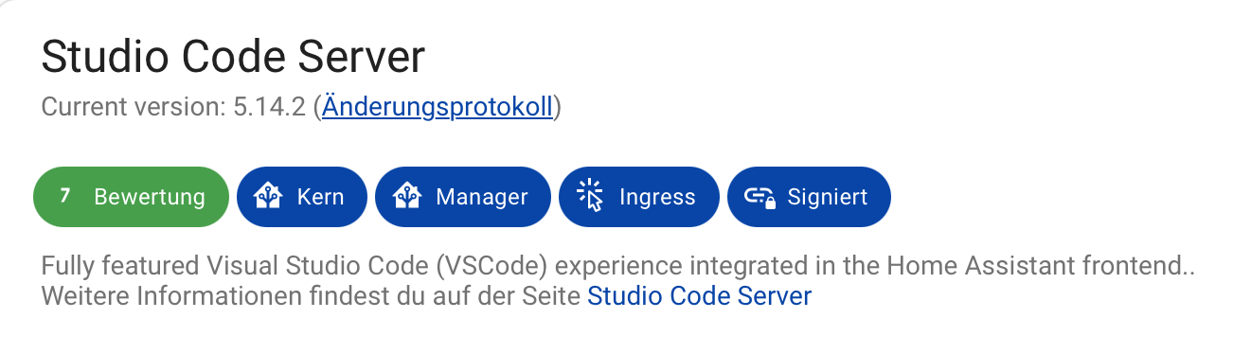This screenshot has width=1233, height=354.
Task: Click the version number 5.14.2
Action: (270, 107)
